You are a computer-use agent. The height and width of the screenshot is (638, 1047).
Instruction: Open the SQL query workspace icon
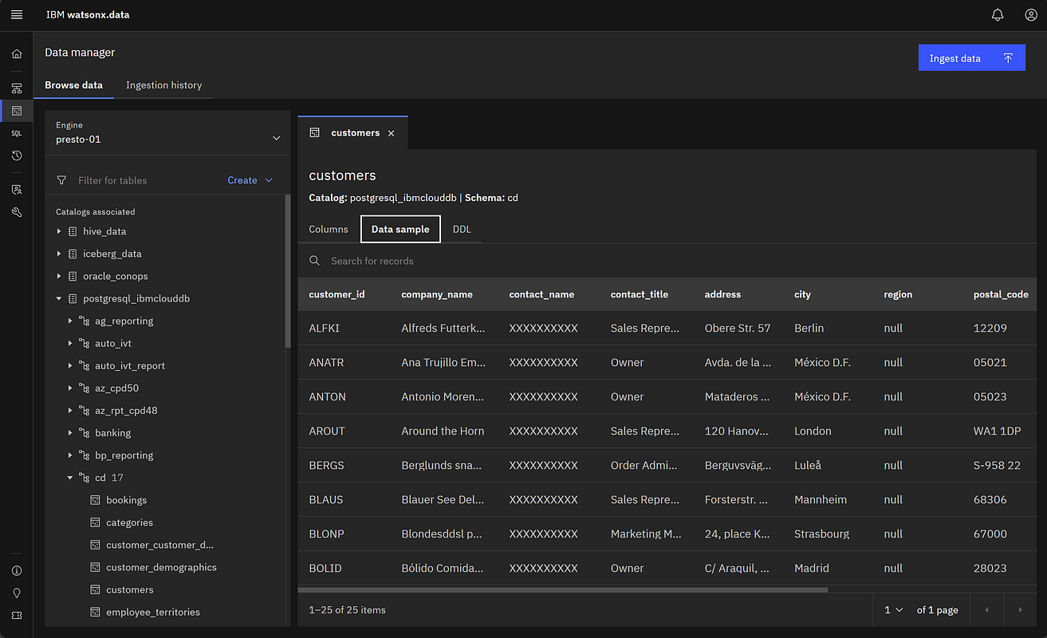(17, 133)
